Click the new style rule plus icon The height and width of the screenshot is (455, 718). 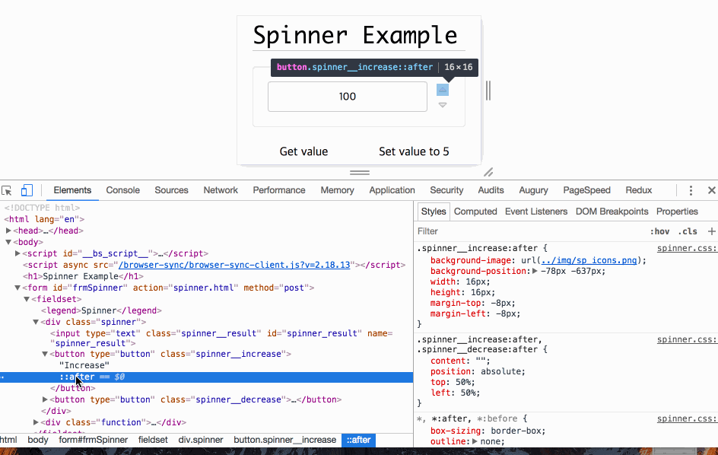coord(712,231)
